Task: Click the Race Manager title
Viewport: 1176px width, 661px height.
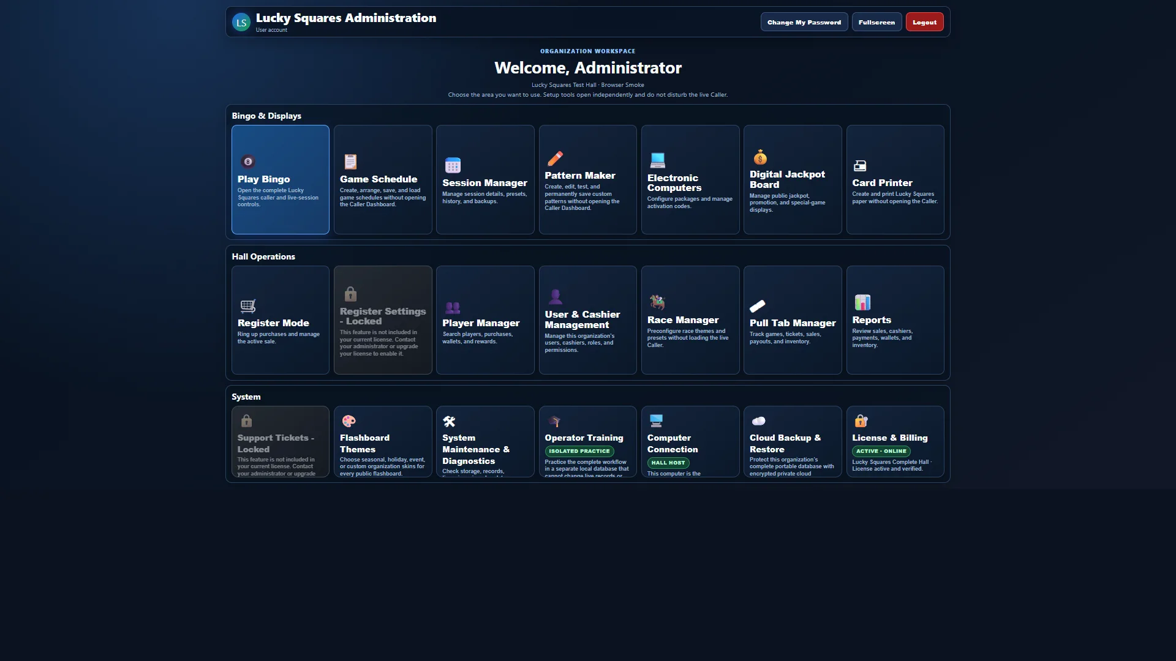Action: [x=683, y=320]
